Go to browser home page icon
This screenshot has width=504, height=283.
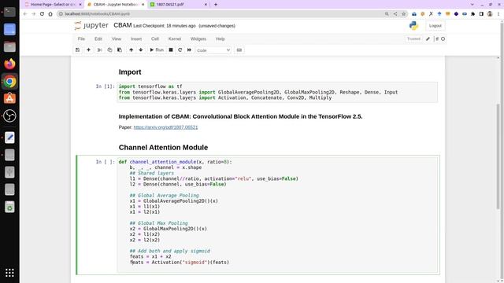[x=50, y=14]
